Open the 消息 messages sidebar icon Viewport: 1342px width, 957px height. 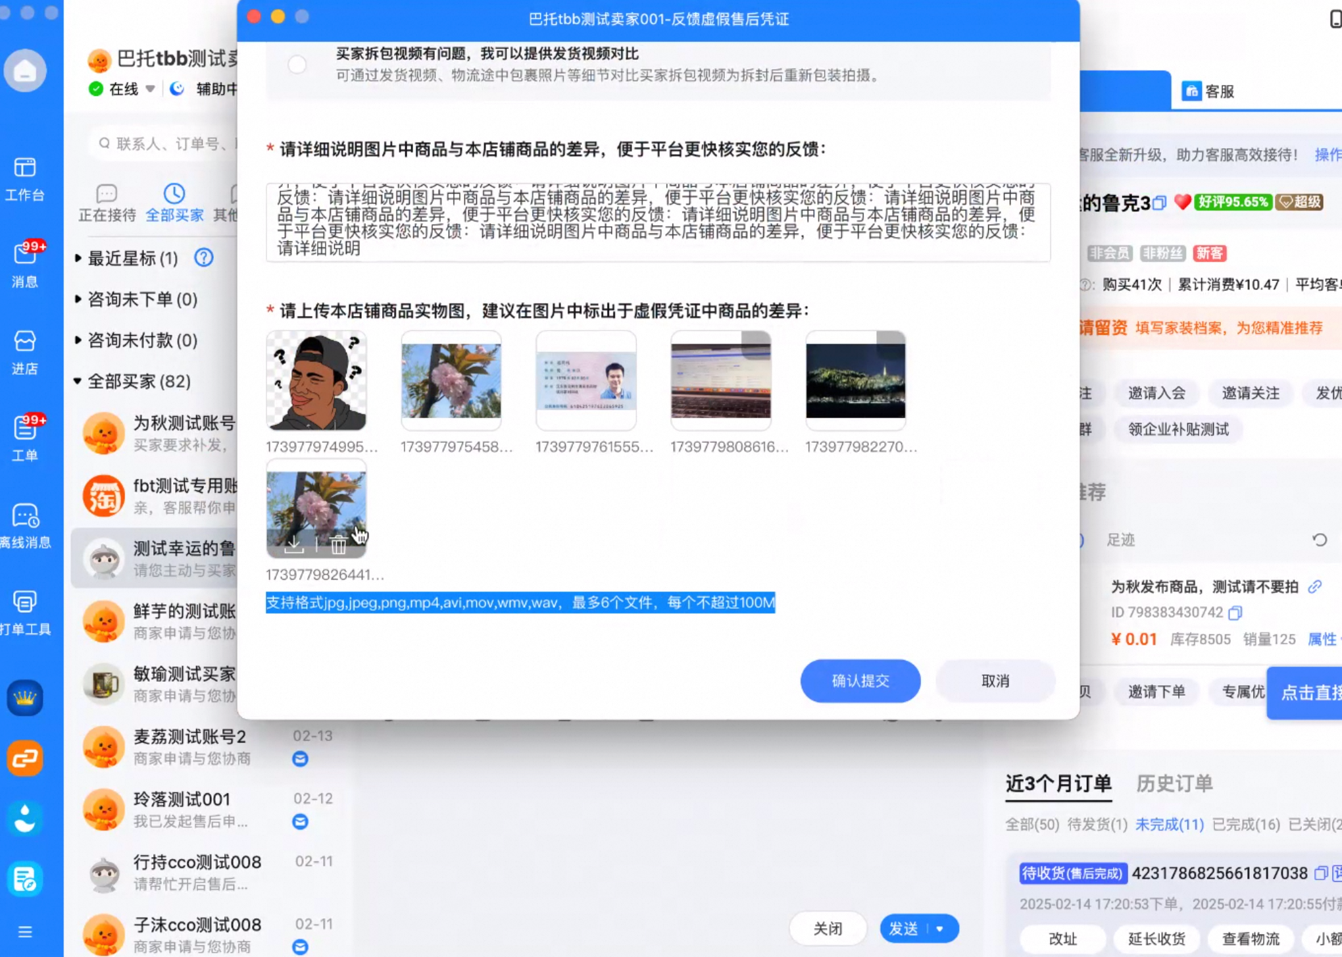tap(25, 264)
